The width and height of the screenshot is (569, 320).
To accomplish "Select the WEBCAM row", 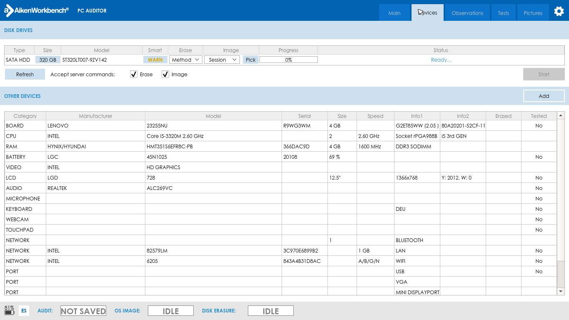I will point(280,219).
